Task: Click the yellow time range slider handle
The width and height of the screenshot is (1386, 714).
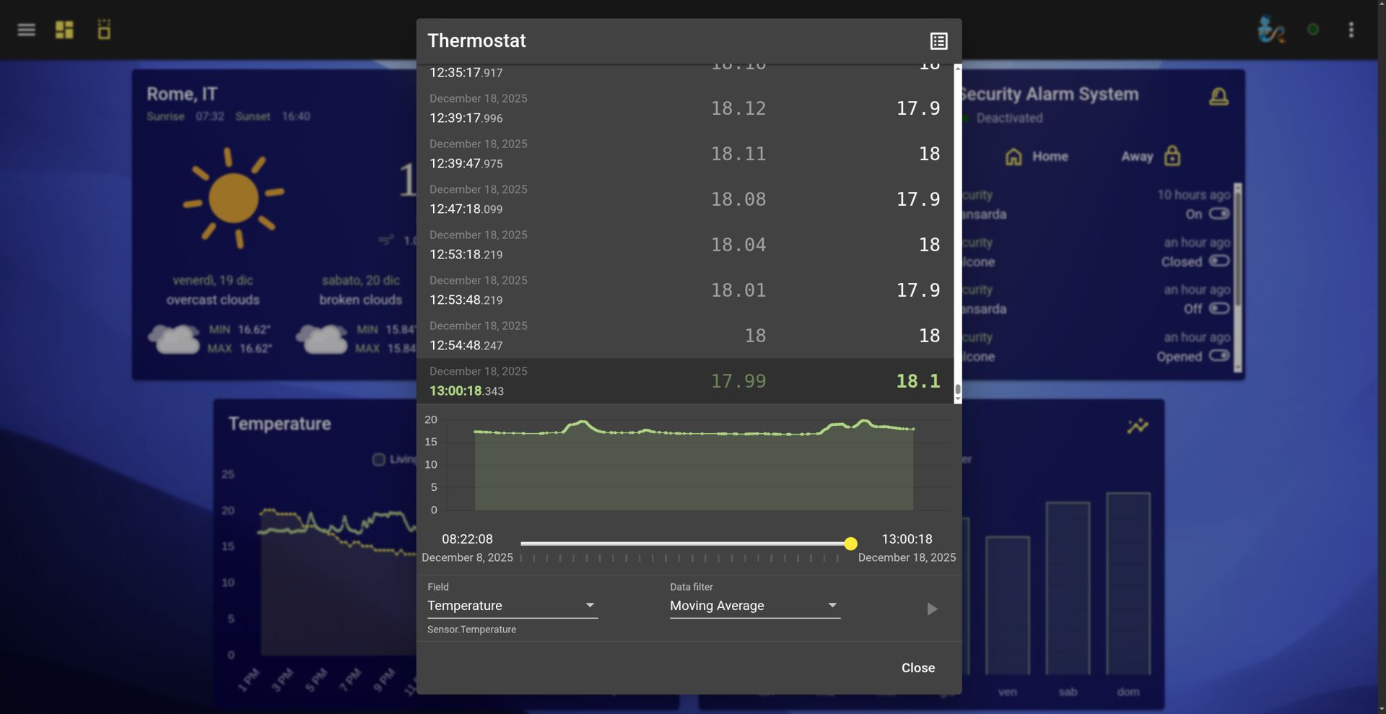Action: click(x=850, y=544)
